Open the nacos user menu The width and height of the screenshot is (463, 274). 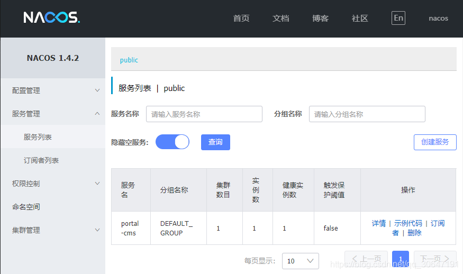[438, 19]
